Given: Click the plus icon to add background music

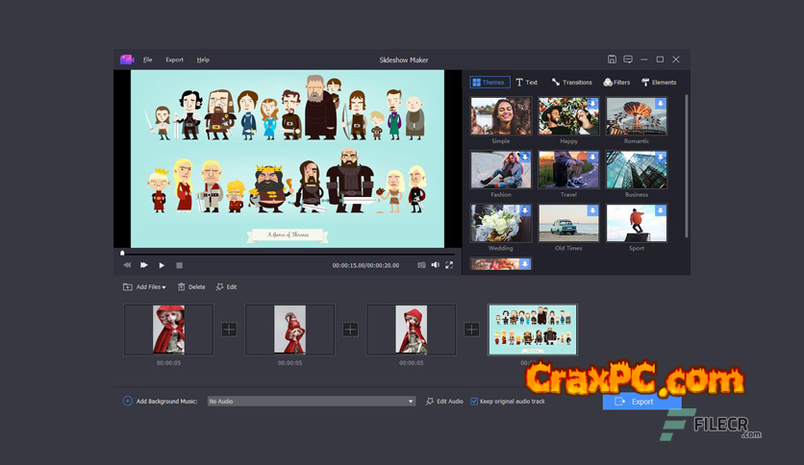Looking at the screenshot, I should 128,402.
